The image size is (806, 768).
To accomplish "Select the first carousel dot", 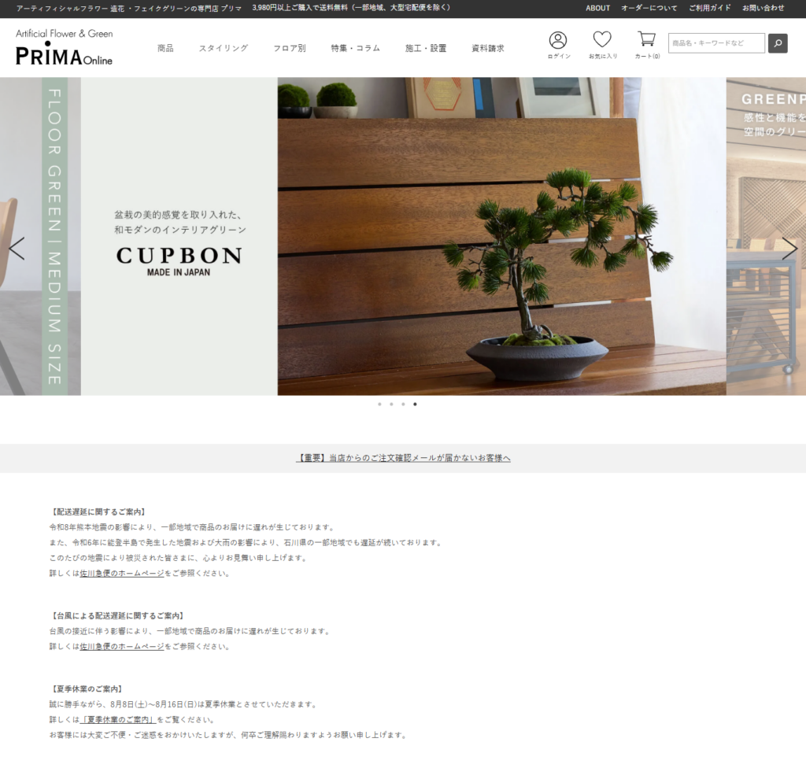I will pos(379,404).
